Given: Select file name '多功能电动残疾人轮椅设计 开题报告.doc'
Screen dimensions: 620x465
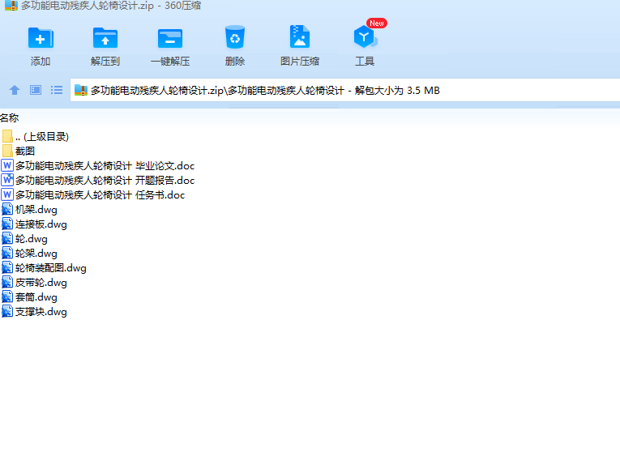Looking at the screenshot, I should pyautogui.click(x=105, y=180).
